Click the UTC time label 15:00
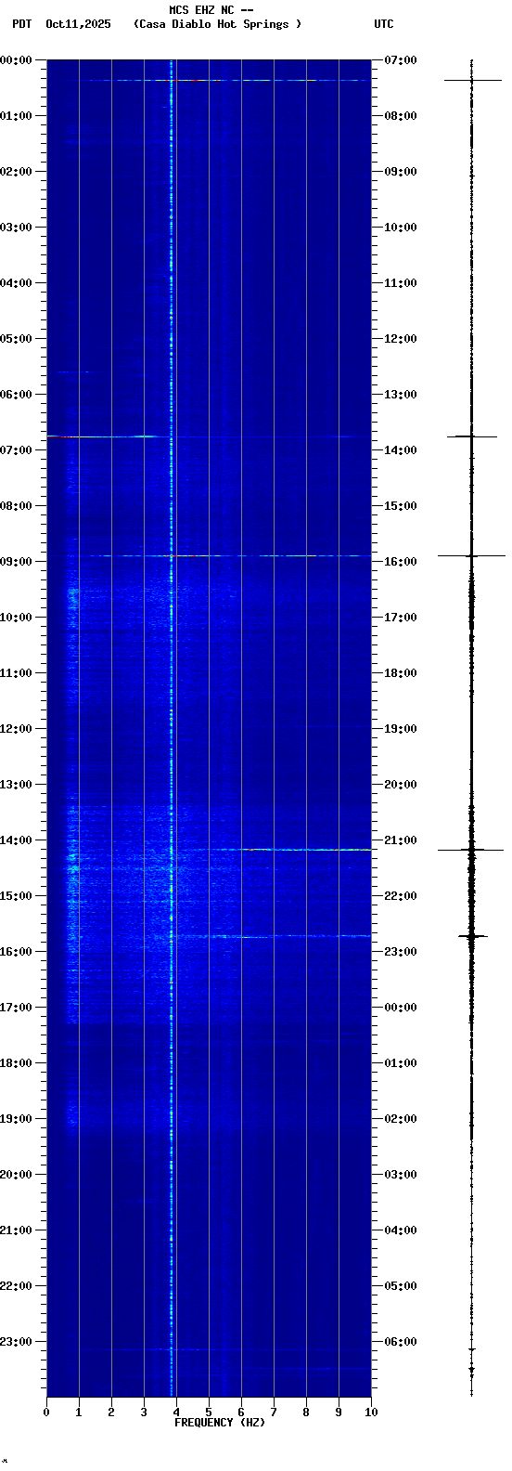Viewport: 512px width, 1471px height. [401, 506]
